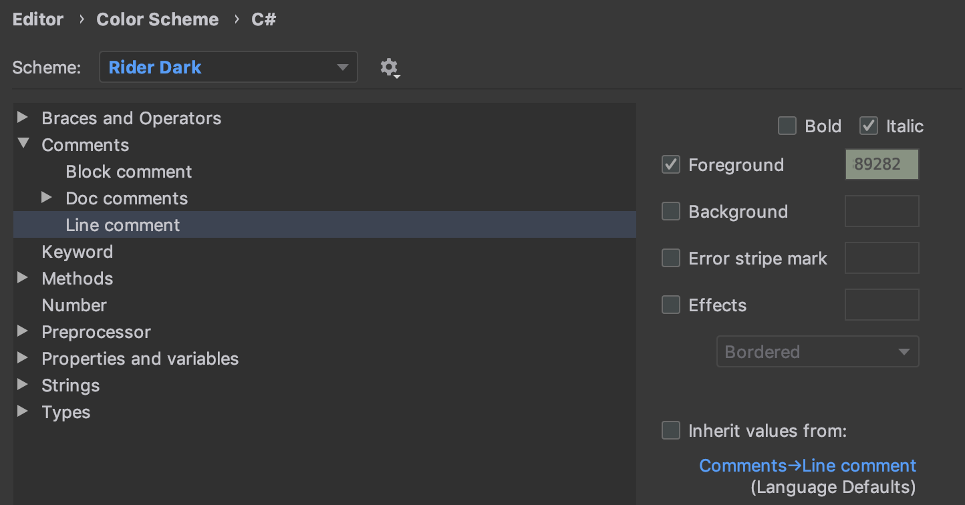
Task: Enable Bold formatting
Action: pyautogui.click(x=787, y=126)
